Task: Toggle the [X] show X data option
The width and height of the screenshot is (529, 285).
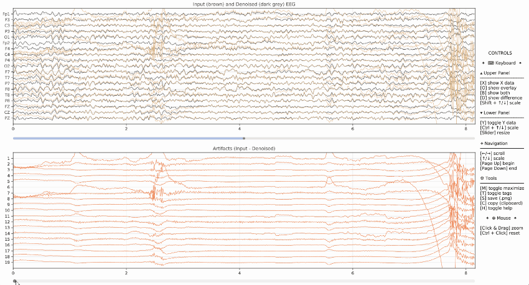Action: [497, 83]
